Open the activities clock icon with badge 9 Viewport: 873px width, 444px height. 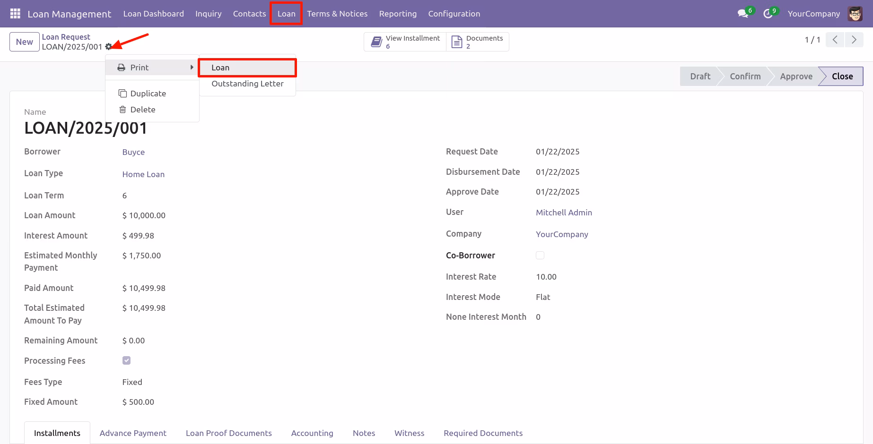click(x=768, y=14)
